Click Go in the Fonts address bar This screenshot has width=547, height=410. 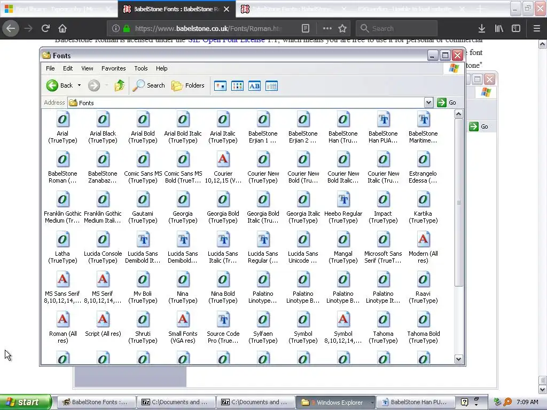(x=447, y=102)
